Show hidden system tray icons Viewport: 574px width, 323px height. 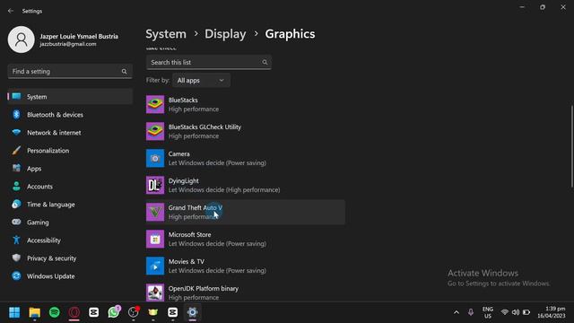tap(457, 312)
